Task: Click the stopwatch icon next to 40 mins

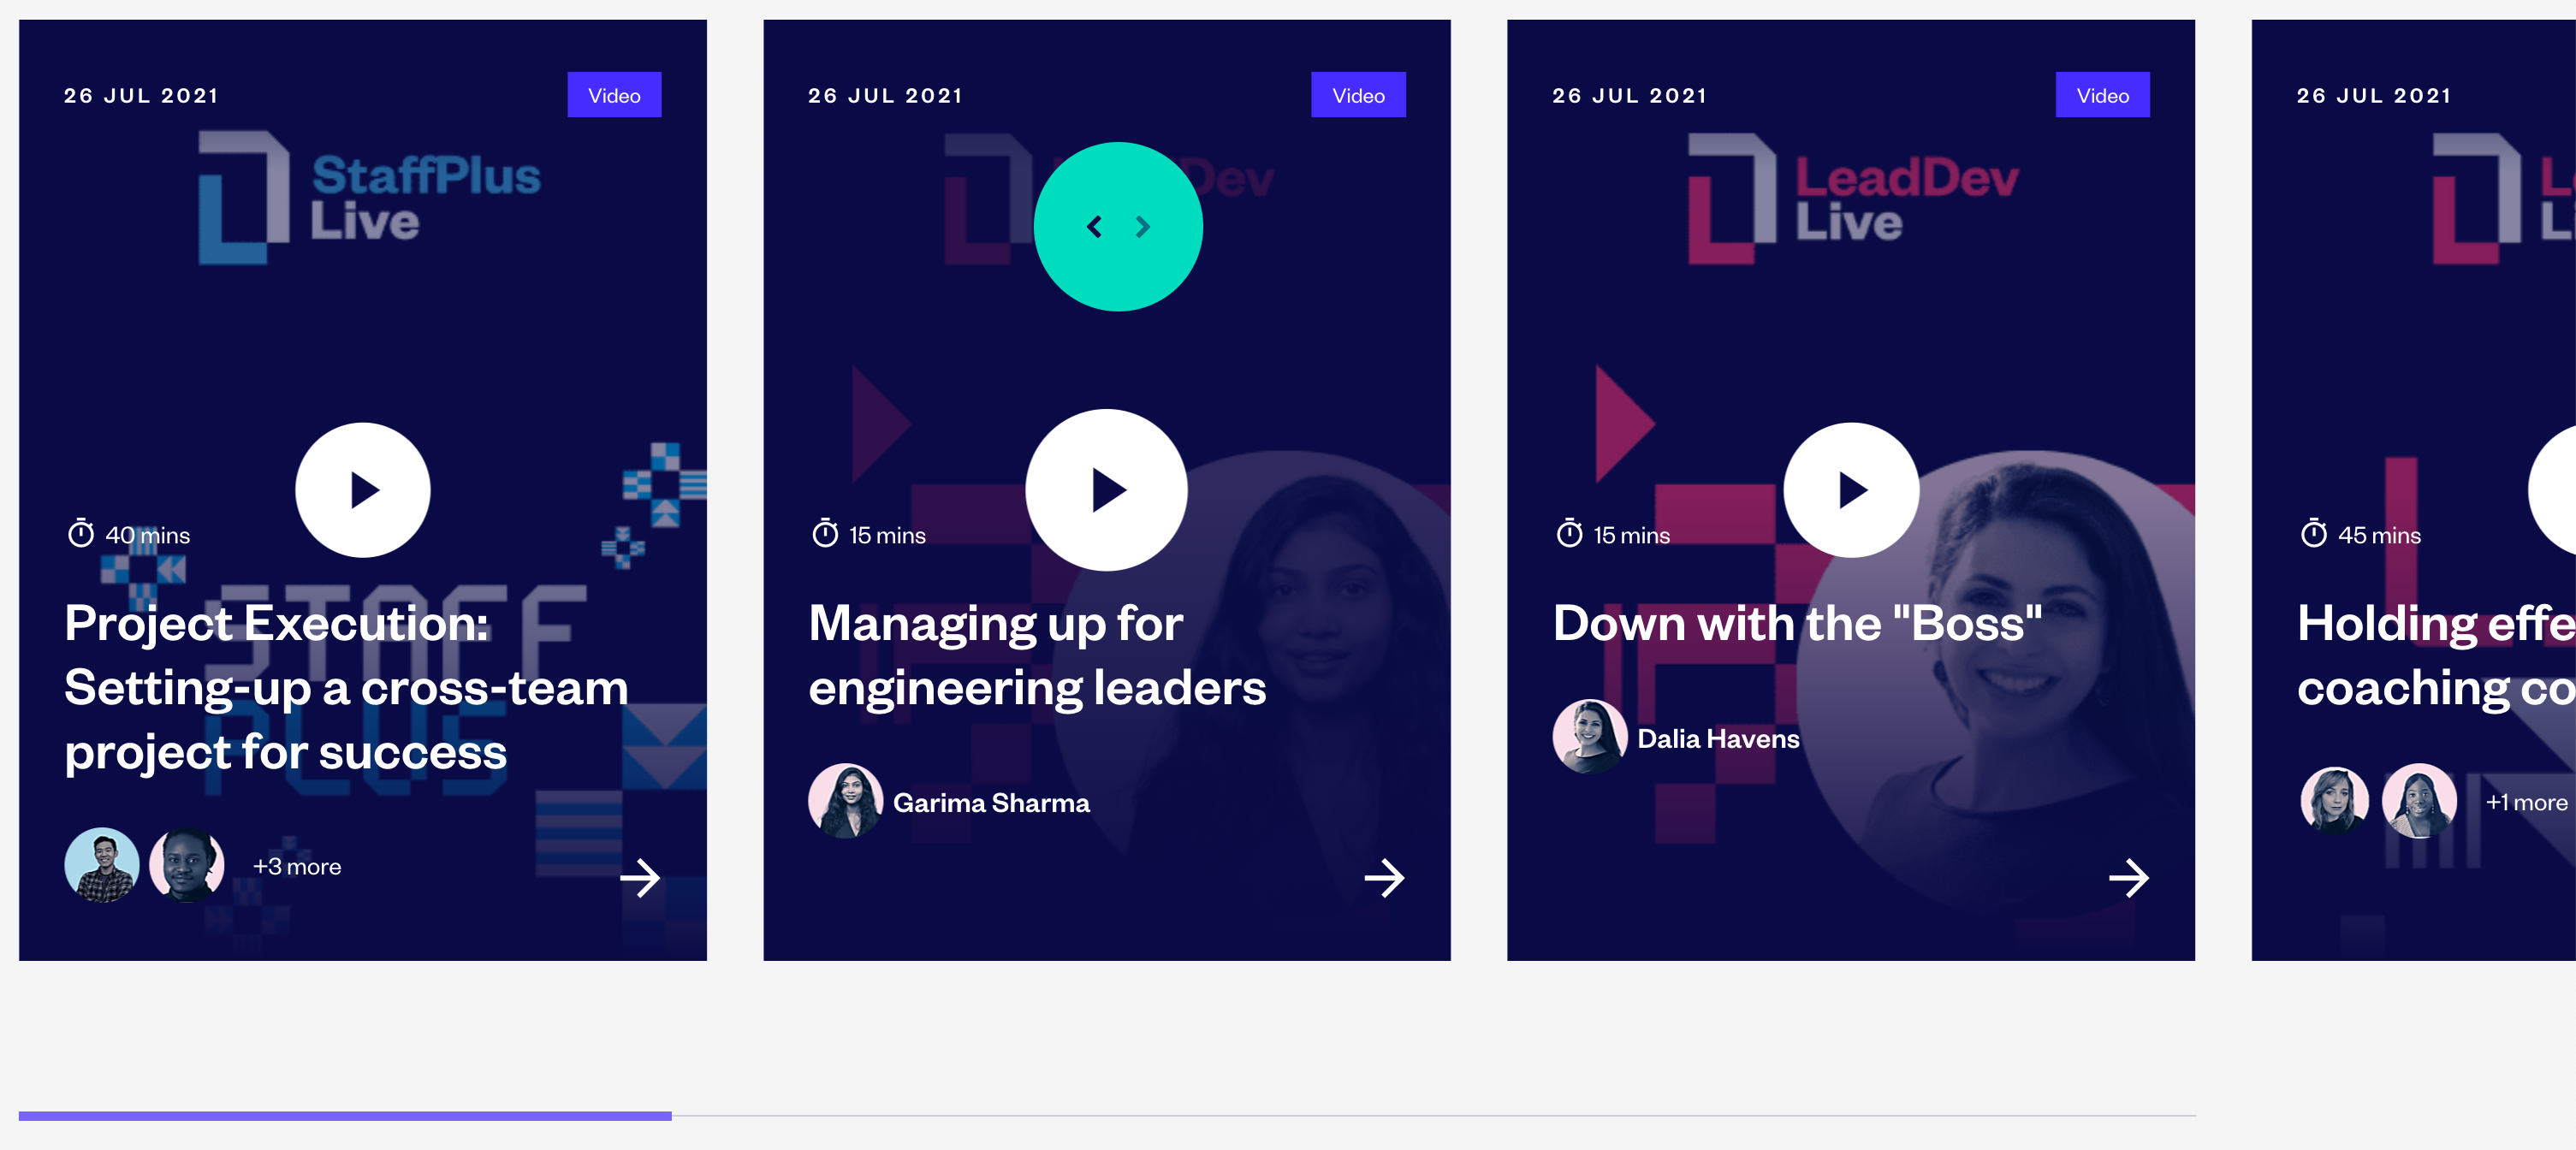Action: tap(81, 534)
